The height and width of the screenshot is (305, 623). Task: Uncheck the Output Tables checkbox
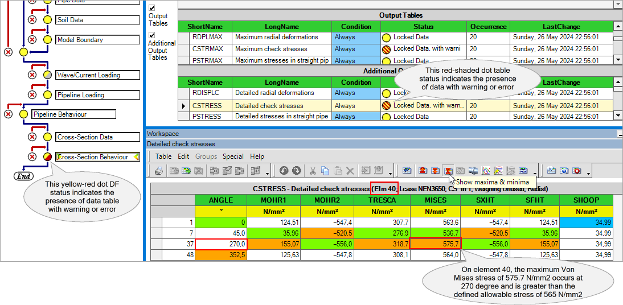pyautogui.click(x=152, y=9)
